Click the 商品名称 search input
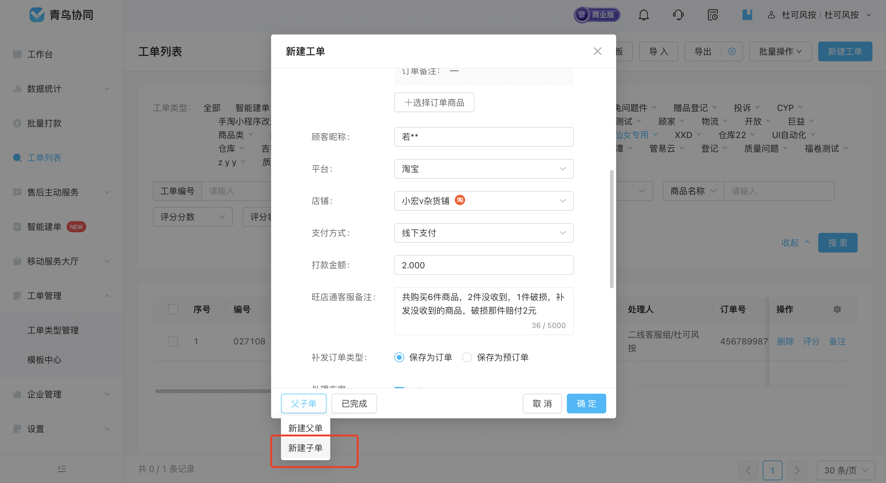 click(779, 191)
